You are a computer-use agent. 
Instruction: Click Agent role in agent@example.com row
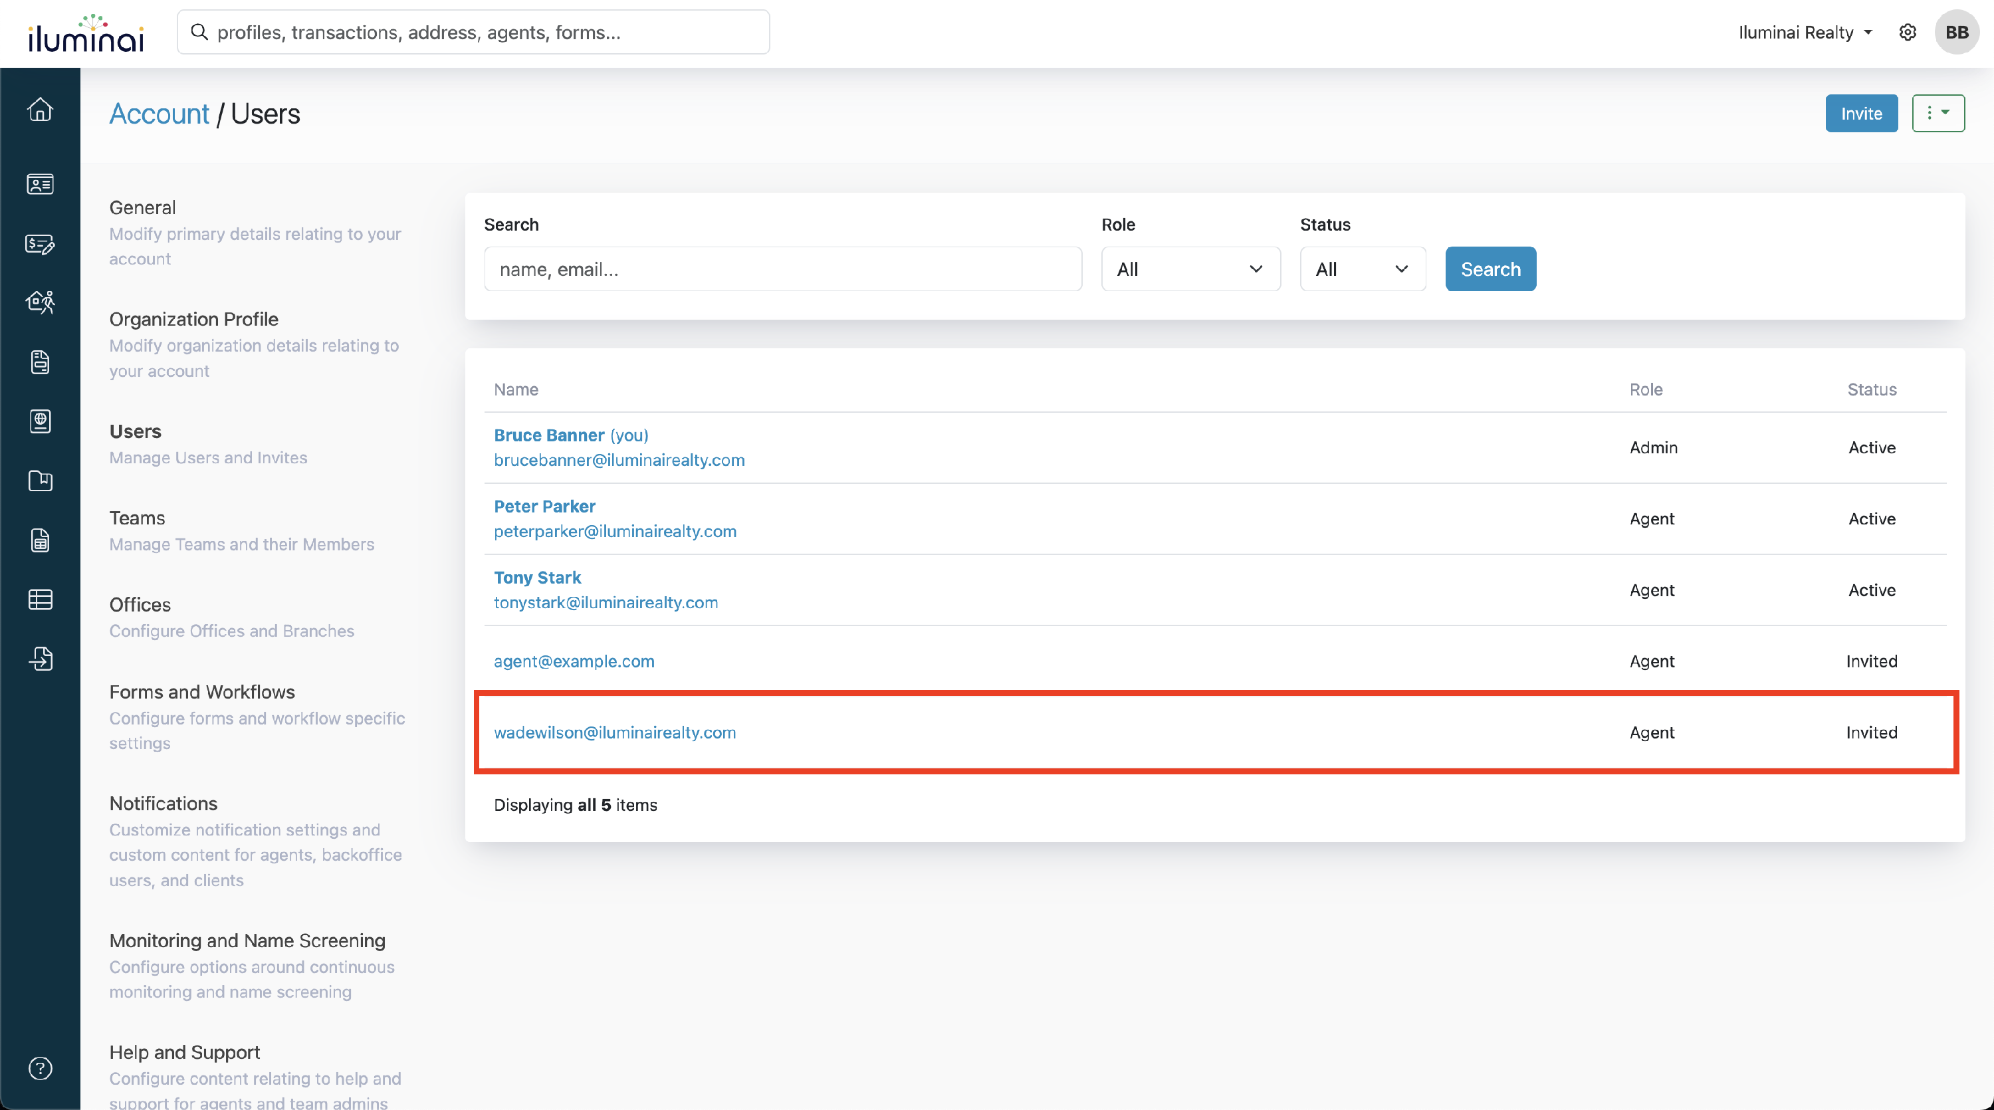pyautogui.click(x=1652, y=661)
